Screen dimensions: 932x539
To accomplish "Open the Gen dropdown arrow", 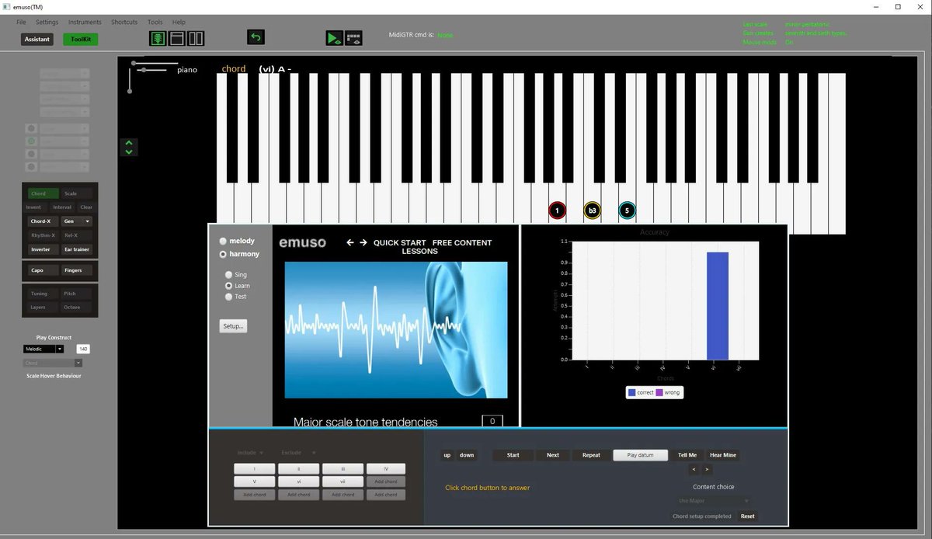I will click(86, 221).
